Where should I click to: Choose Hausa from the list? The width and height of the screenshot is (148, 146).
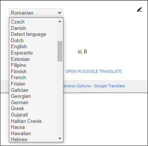33,127
